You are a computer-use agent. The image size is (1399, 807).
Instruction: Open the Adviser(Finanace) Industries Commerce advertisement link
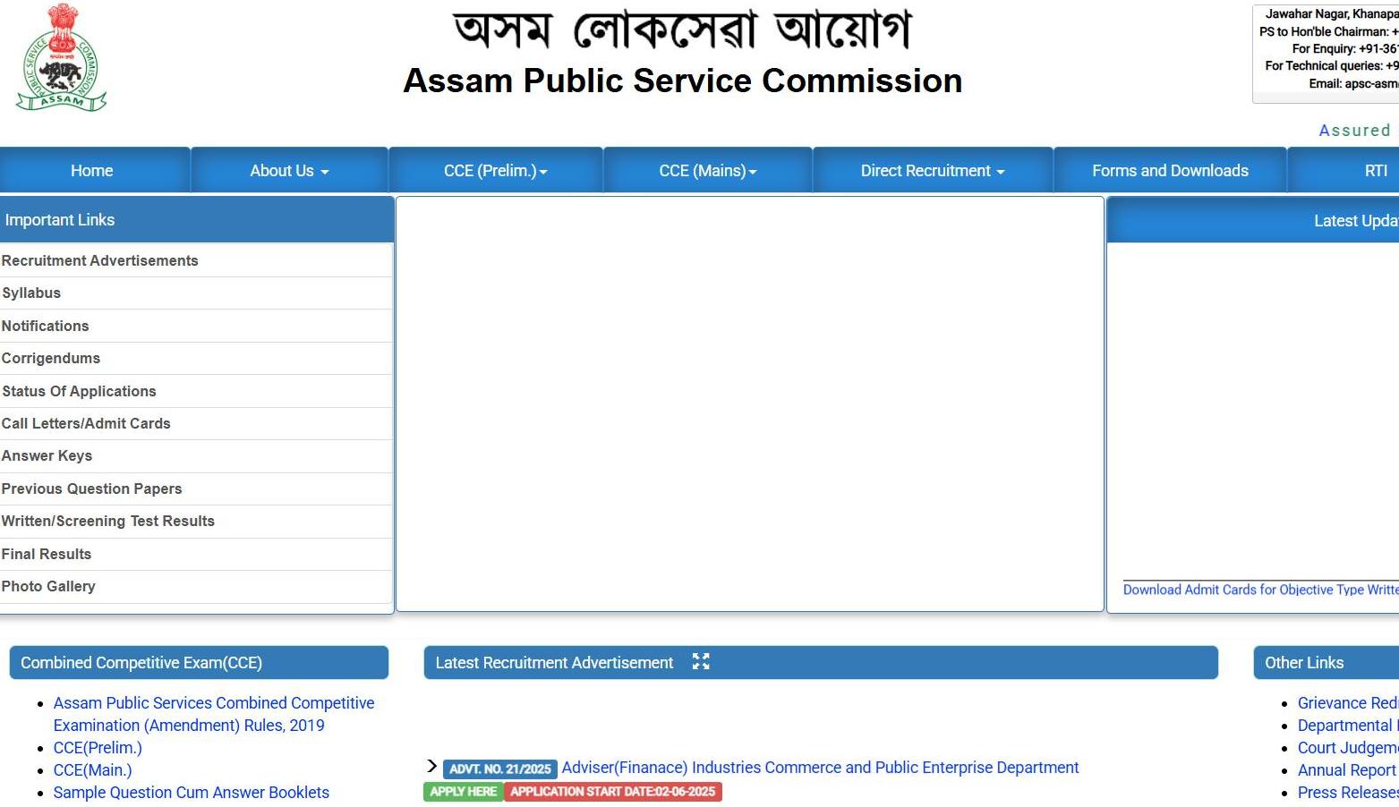coord(820,768)
